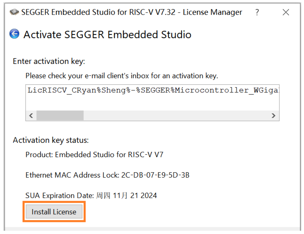304x234 pixels.
Task: Click the key box's left scroll arrow
Action: click(31, 116)
